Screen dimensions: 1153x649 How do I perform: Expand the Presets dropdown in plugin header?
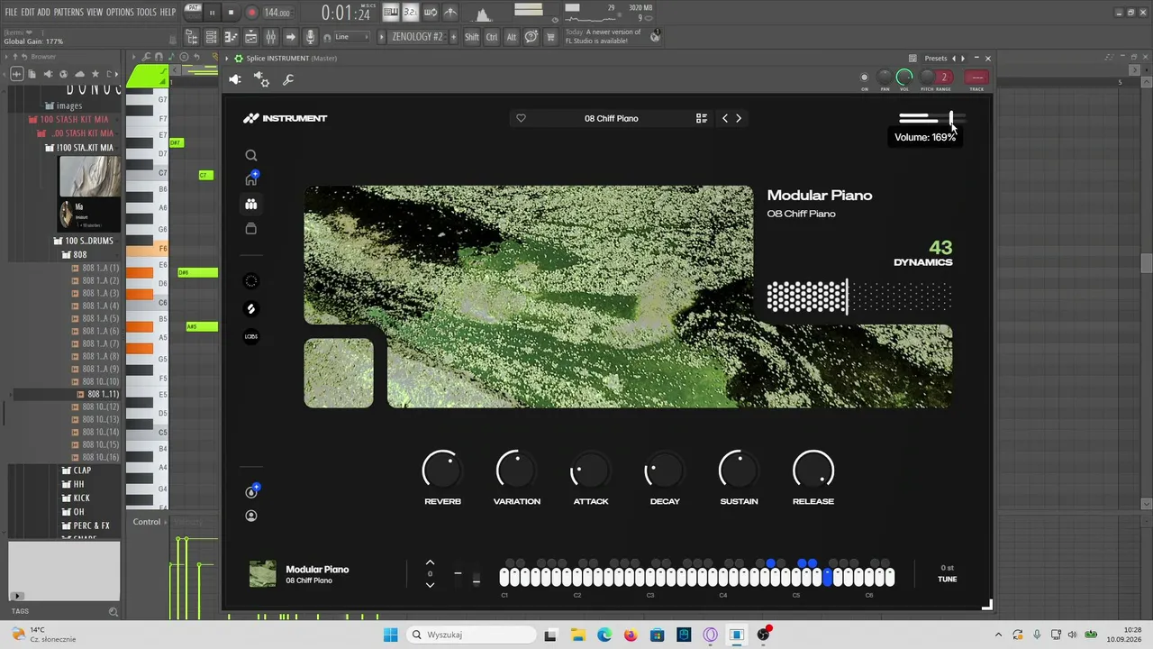click(x=935, y=59)
